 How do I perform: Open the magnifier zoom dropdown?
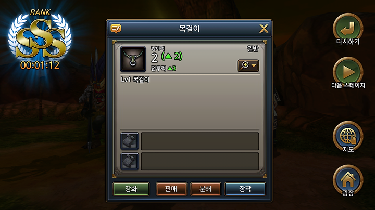248,65
